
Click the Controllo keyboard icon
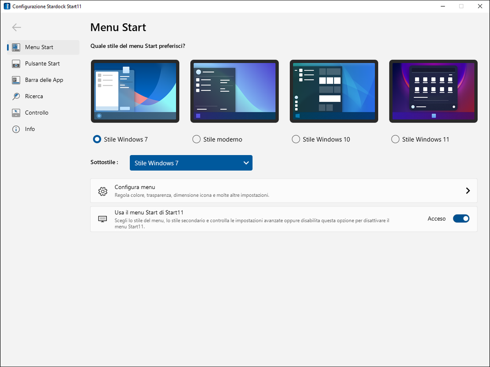16,113
